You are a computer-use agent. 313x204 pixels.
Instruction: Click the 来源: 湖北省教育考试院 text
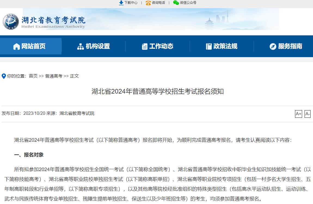[x=70, y=113]
